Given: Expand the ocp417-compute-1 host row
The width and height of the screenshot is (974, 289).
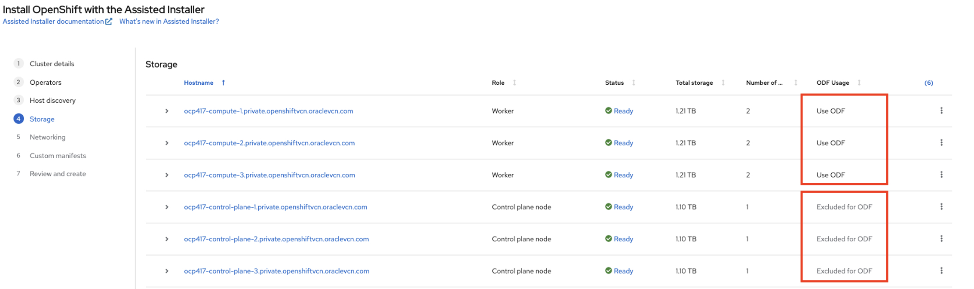Looking at the screenshot, I should pyautogui.click(x=167, y=111).
